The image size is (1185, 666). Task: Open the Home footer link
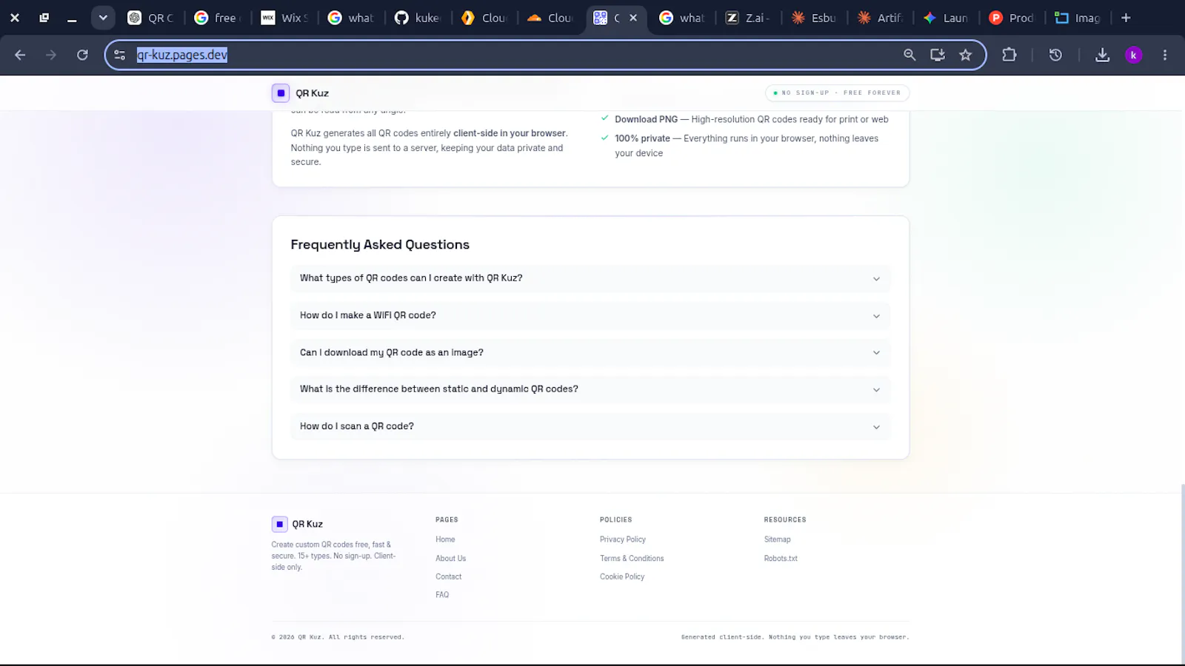point(445,539)
